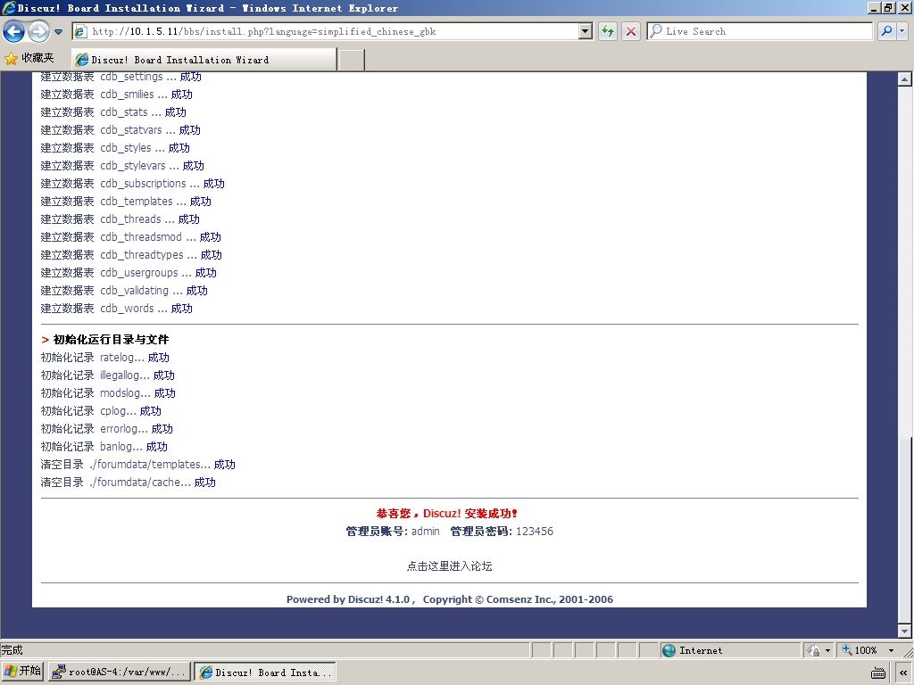Screen dimensions: 914x685
Task: Click the link to enter the forum
Action: pyautogui.click(x=449, y=566)
